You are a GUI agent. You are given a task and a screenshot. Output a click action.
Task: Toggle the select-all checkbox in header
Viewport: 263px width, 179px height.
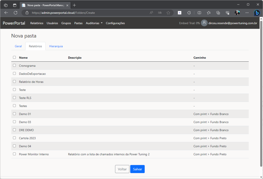(x=14, y=57)
